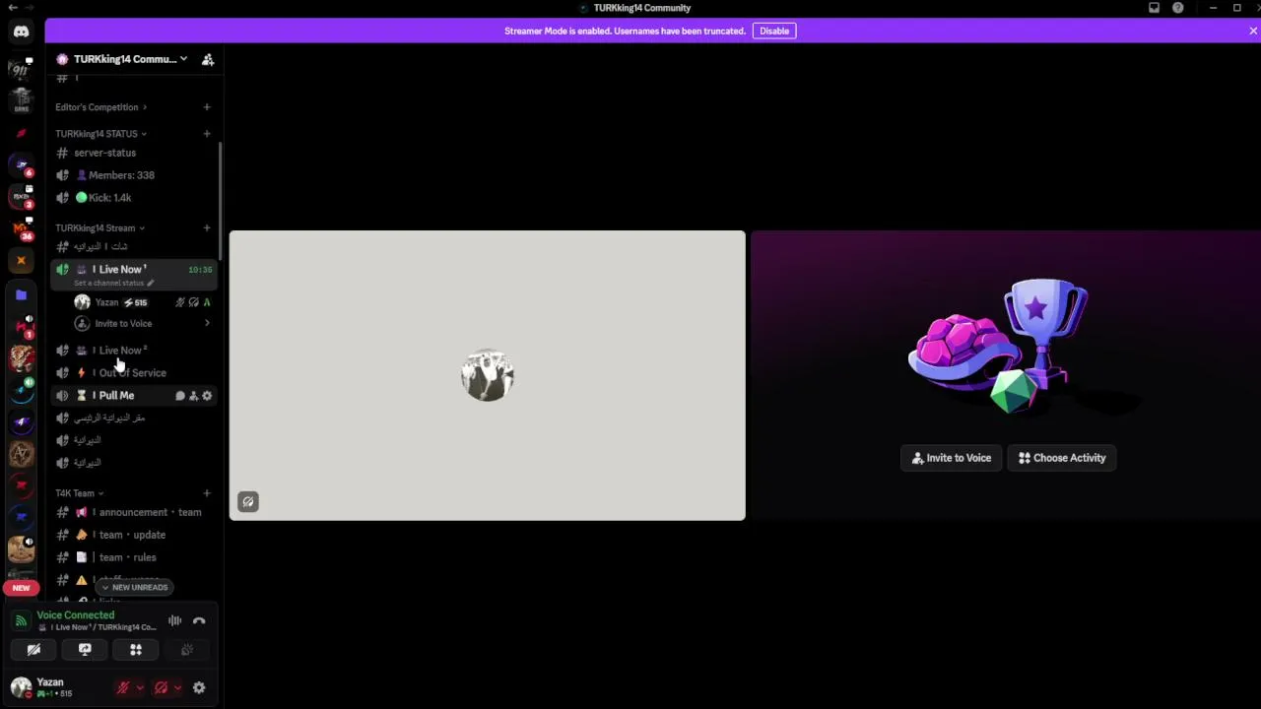Dismiss the Streamer Mode banner
Viewport: 1261px width, 709px height.
(x=1253, y=31)
